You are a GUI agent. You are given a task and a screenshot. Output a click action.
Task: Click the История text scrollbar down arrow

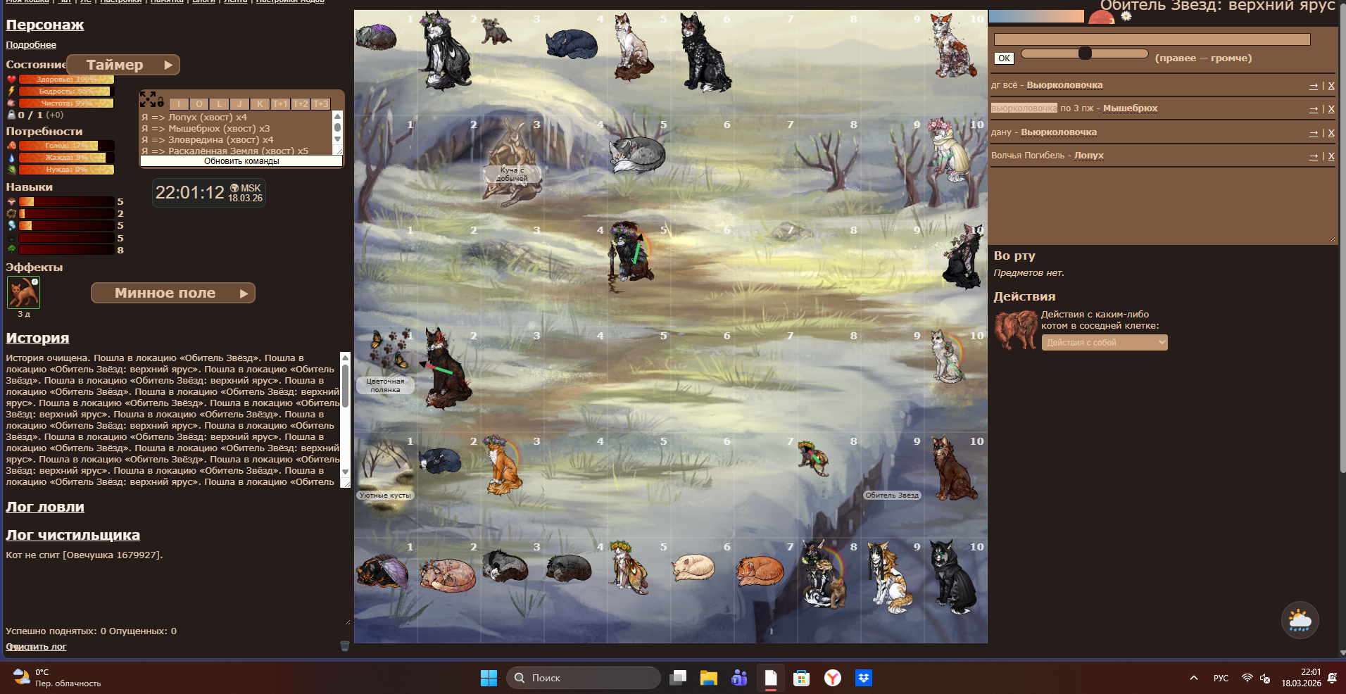tap(345, 472)
